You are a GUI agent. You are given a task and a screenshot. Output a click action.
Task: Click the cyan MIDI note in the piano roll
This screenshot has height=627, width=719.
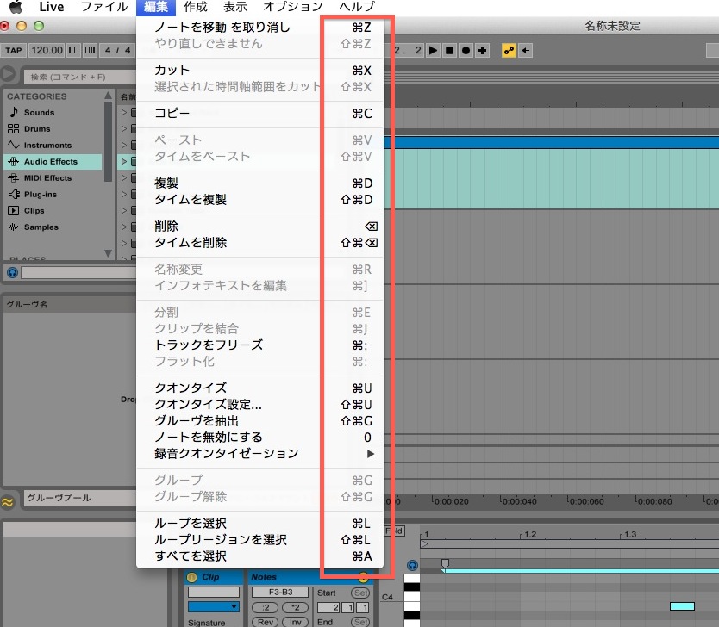682,606
